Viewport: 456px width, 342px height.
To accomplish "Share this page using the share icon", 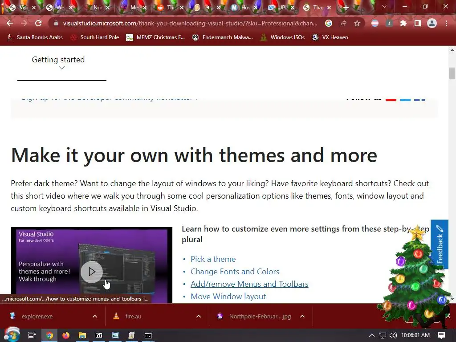I will [343, 23].
